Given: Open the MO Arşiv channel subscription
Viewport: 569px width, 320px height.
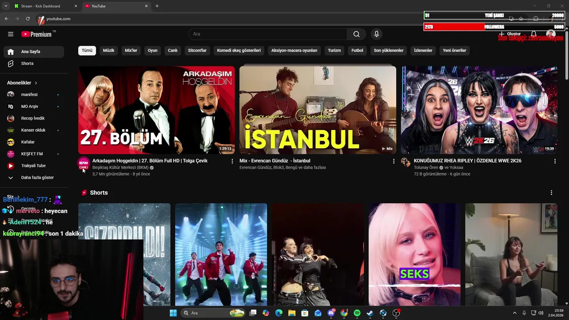Looking at the screenshot, I should (x=34, y=107).
